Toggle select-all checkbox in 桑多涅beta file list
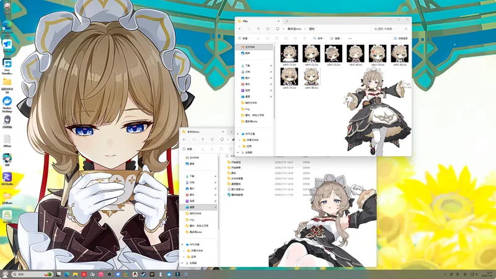Screen dimensions: 496x279 point(227,156)
